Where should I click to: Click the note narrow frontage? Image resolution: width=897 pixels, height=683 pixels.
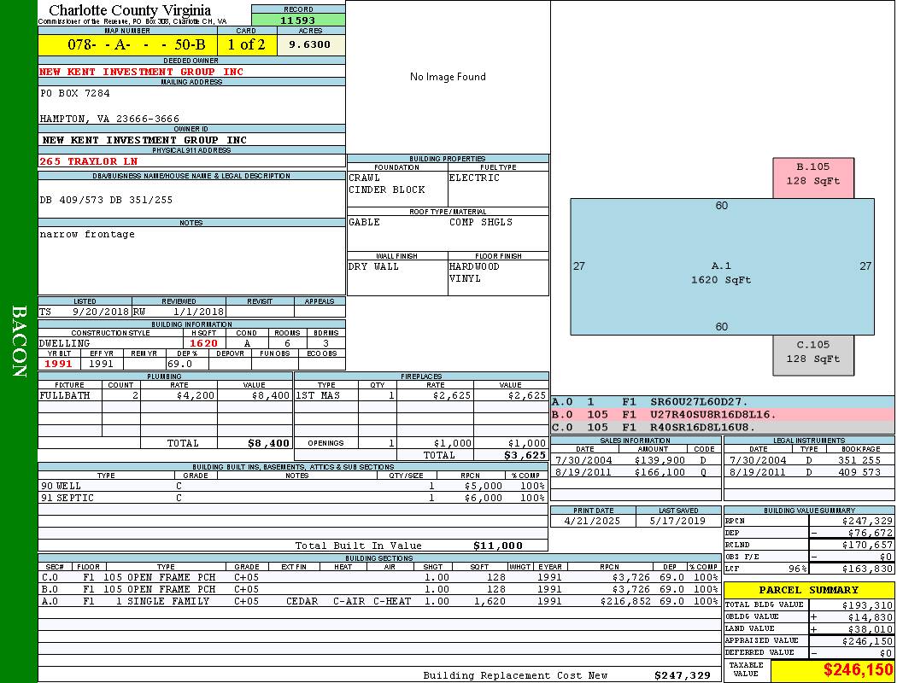point(87,234)
